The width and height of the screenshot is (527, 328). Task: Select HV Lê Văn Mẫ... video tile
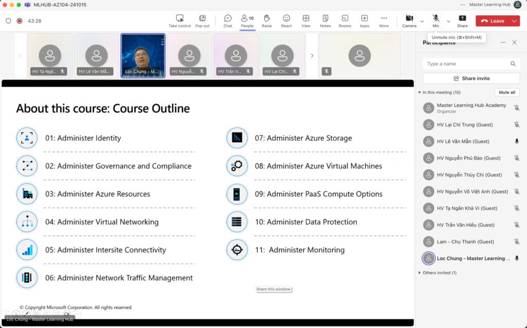96,56
